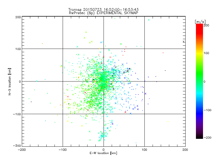Click the cyan X marker in the far upper-right of the plot
The width and height of the screenshot is (218, 163).
pos(149,20)
